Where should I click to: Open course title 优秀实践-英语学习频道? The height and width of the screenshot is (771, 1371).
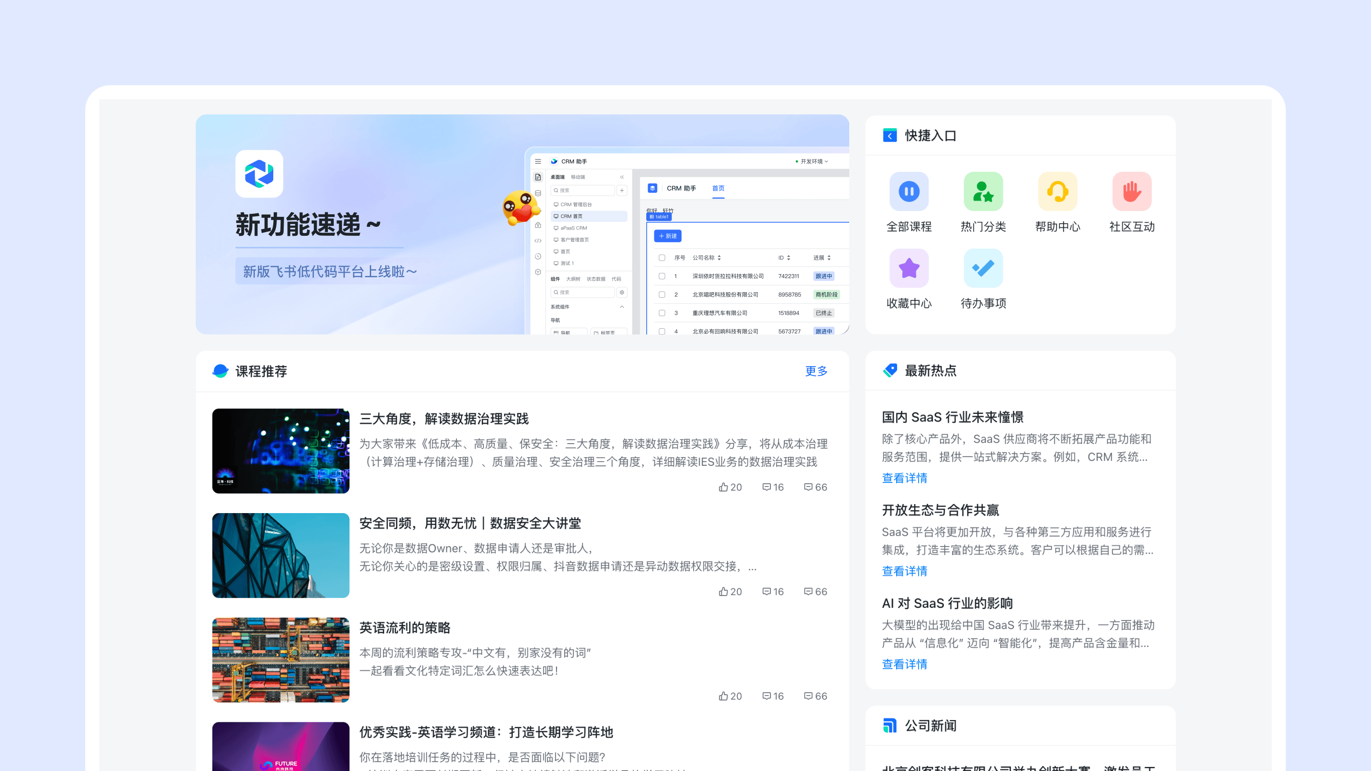(486, 732)
